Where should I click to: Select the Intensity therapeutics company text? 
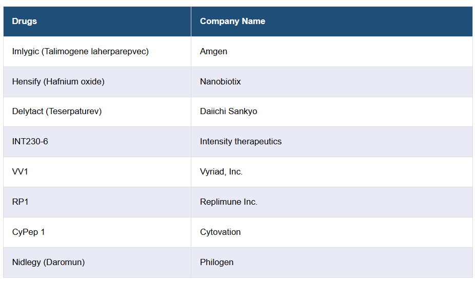[x=241, y=142]
